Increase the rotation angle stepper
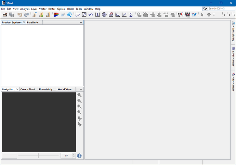This screenshot has width=236, height=165. (74, 154)
